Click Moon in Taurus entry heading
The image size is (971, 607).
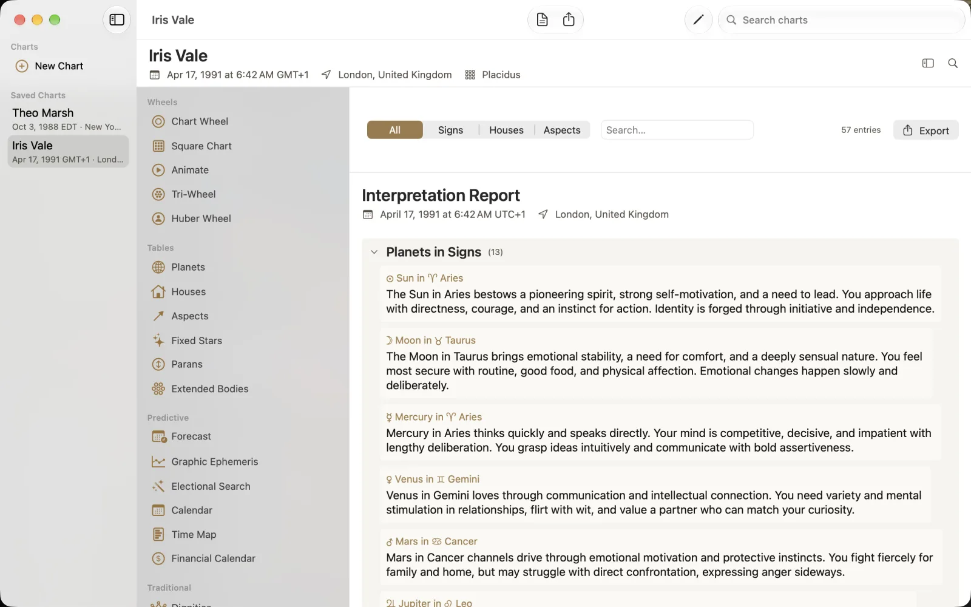431,341
